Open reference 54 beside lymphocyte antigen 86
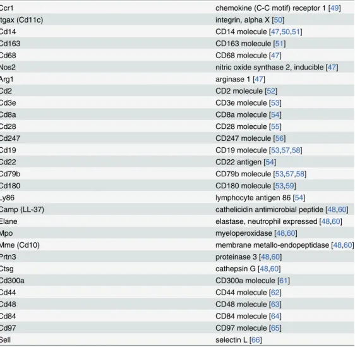Screen dimensions: 355x347 coord(299,198)
